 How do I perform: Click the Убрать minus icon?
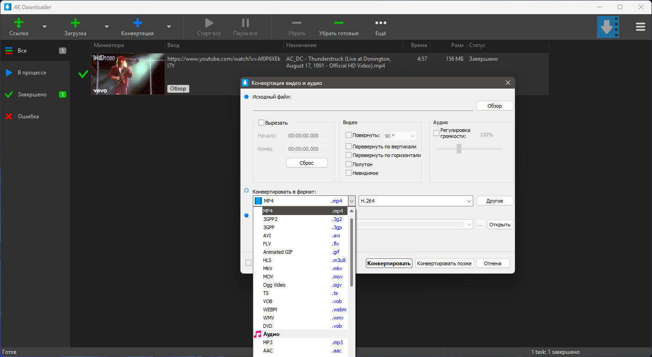[297, 23]
